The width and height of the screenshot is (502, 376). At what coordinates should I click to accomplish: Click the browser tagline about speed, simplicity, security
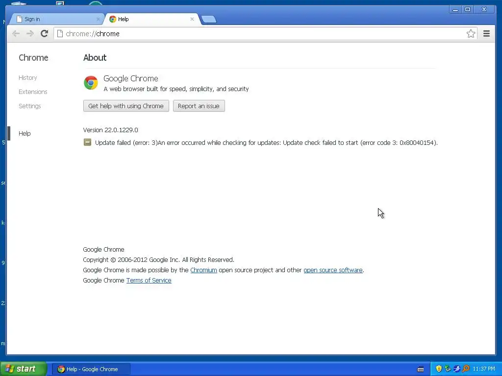(x=176, y=89)
